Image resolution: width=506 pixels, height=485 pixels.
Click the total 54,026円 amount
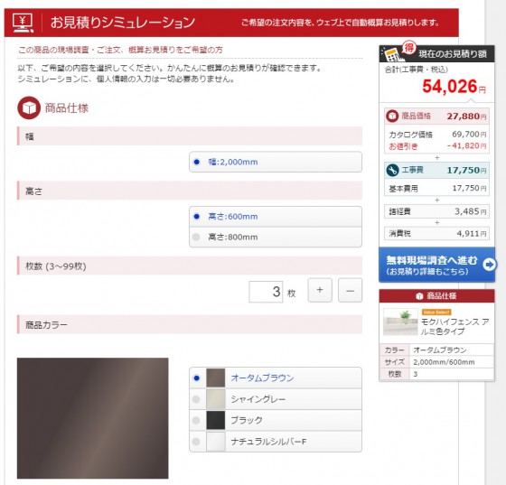coord(454,87)
